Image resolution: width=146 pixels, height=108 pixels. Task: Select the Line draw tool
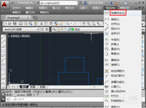3,37
